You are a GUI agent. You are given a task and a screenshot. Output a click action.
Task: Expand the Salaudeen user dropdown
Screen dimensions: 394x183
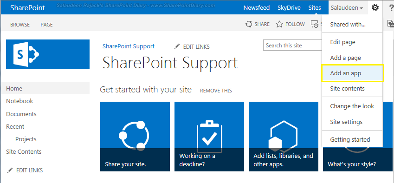[x=347, y=8]
